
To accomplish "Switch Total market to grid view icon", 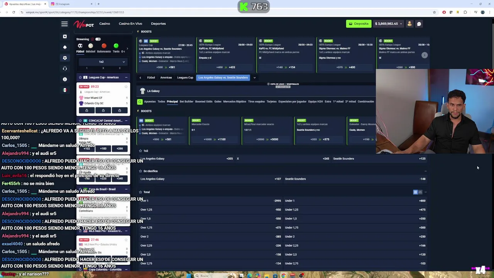I will click(x=416, y=192).
